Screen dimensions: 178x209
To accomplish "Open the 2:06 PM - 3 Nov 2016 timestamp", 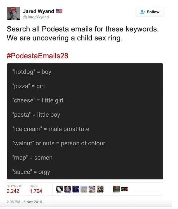I will [x=24, y=201].
